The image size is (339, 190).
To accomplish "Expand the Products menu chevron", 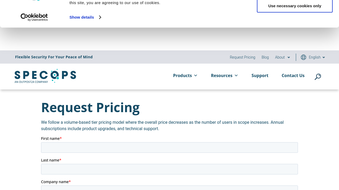I will (196, 76).
